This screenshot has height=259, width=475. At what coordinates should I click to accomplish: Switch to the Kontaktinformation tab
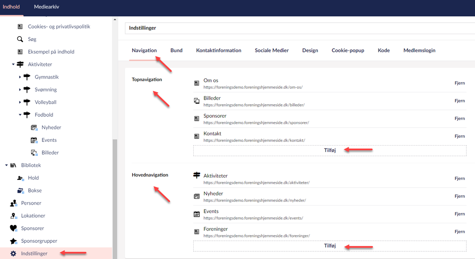(x=218, y=51)
